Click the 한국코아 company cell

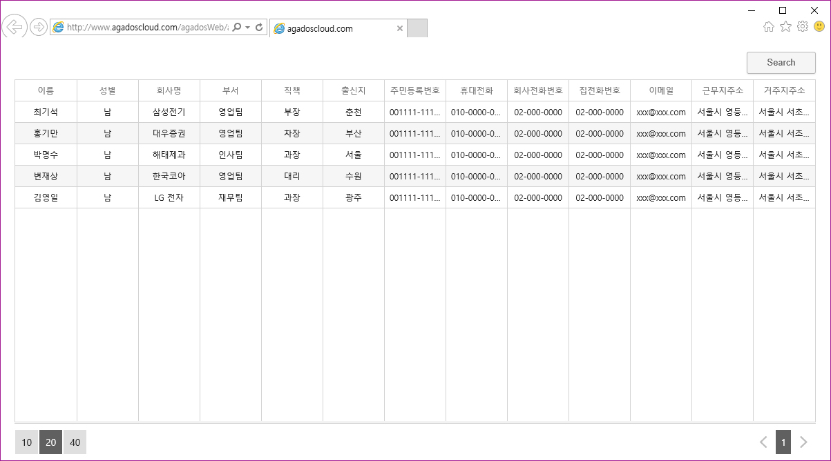(x=169, y=176)
